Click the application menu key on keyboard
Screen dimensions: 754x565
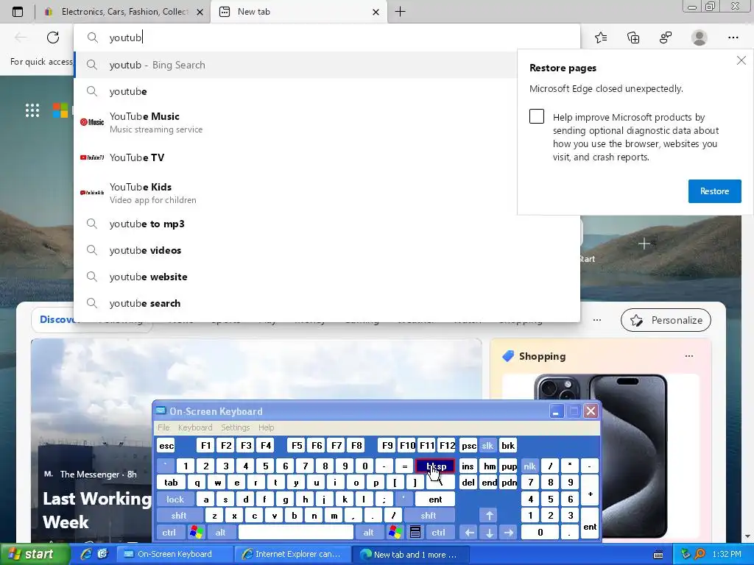[415, 533]
